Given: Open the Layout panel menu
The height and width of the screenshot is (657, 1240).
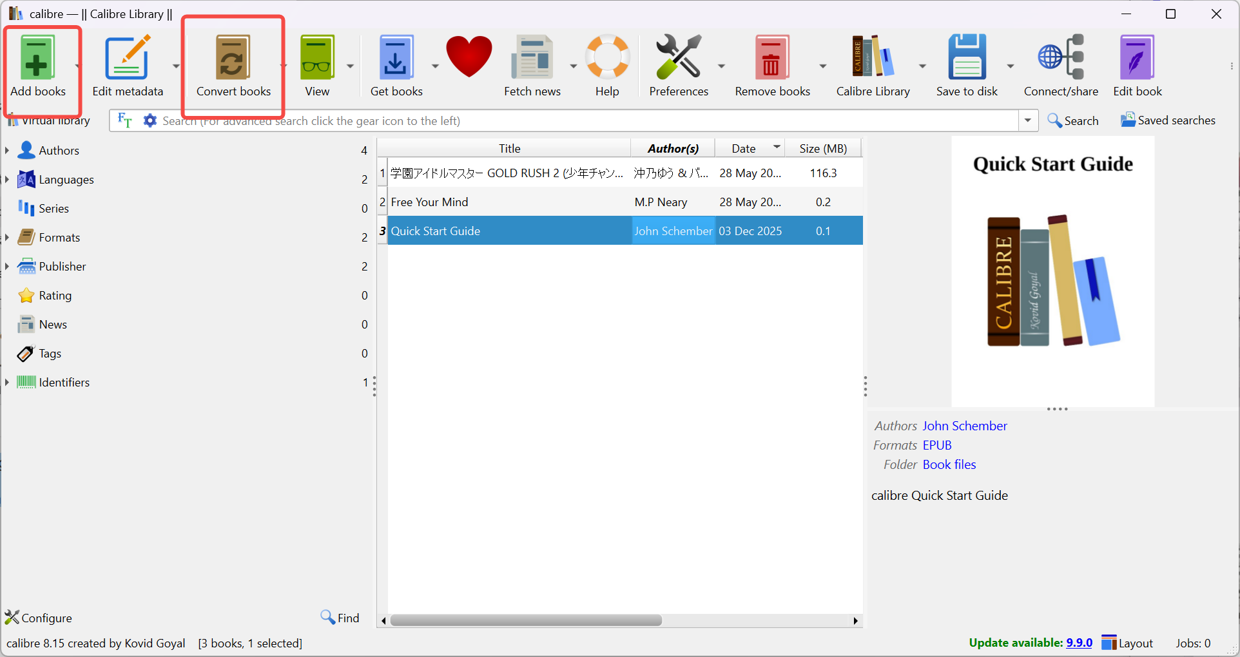Looking at the screenshot, I should 1127,643.
